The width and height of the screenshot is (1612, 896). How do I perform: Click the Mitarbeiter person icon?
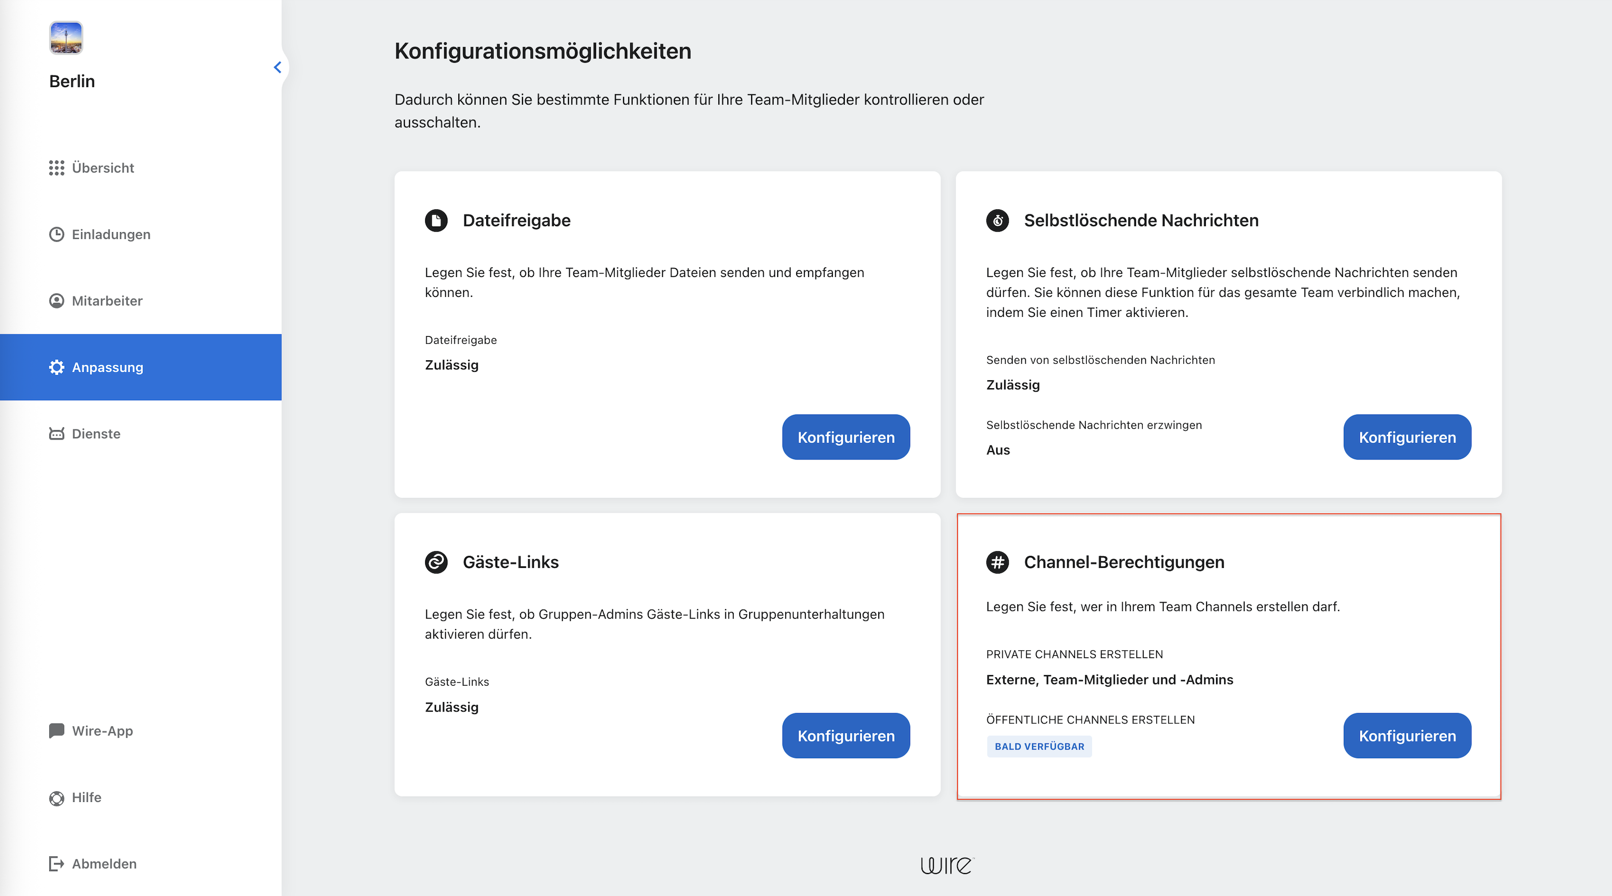(56, 300)
